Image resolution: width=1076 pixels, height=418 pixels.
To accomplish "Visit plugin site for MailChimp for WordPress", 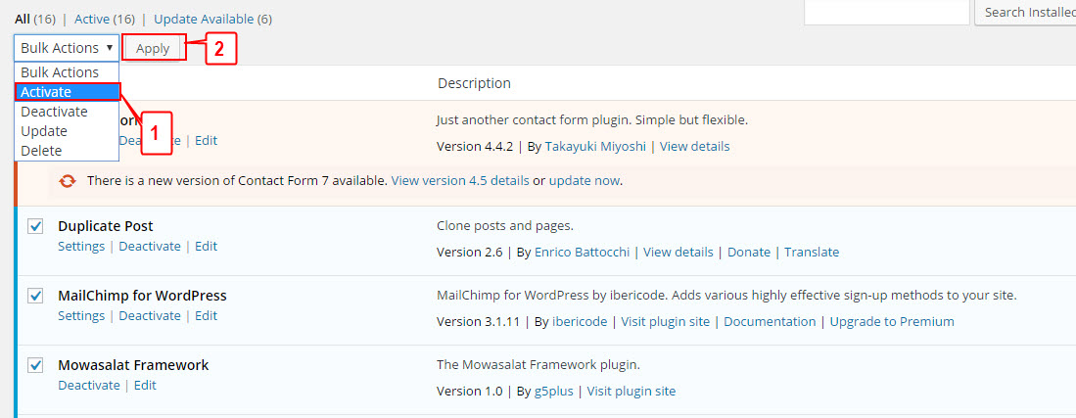I will (666, 321).
